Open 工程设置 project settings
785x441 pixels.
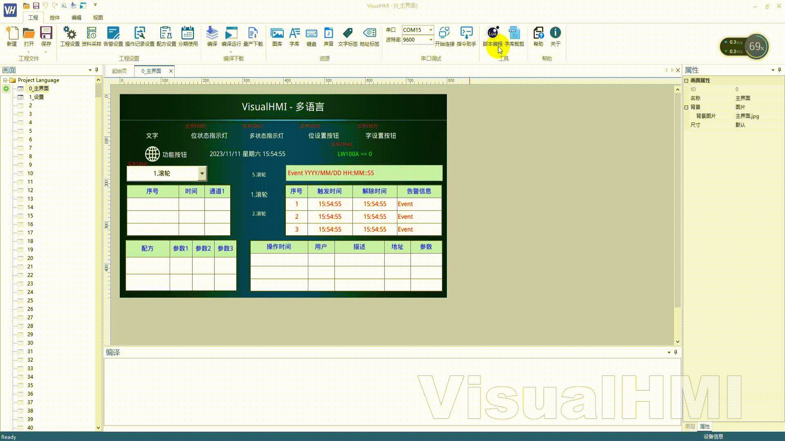pos(70,36)
